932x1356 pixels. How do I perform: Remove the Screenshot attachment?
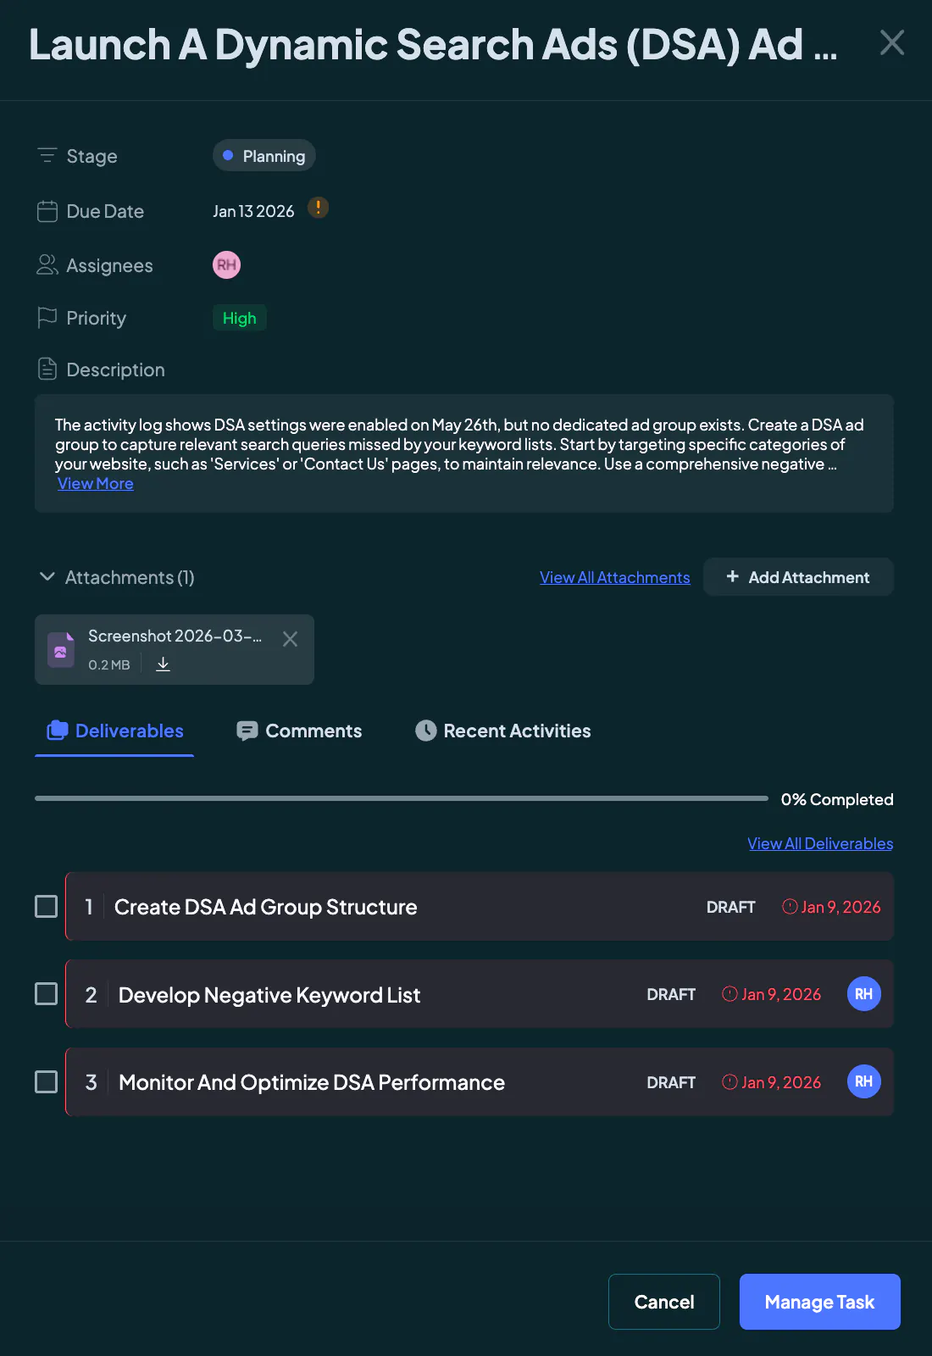tap(290, 639)
